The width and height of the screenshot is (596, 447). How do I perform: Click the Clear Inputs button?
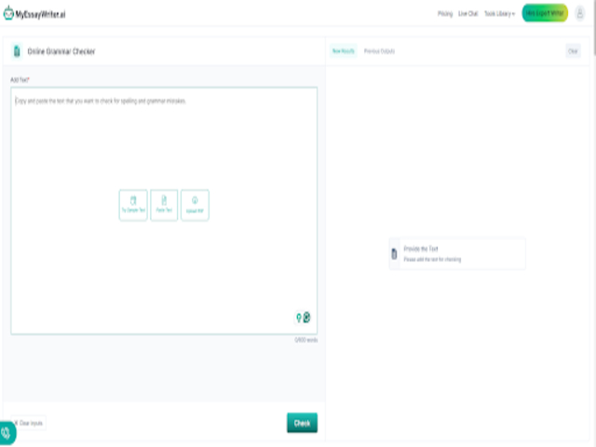[x=28, y=423]
